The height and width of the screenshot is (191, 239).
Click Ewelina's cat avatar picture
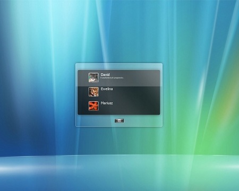93,92
